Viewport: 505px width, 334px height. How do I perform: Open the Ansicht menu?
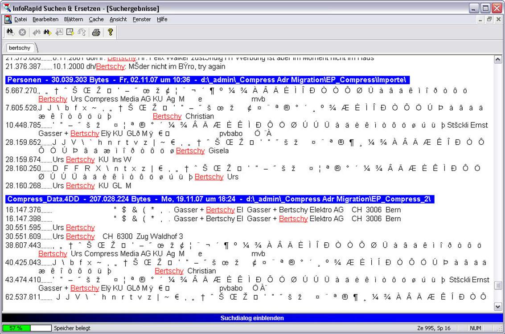(x=118, y=19)
